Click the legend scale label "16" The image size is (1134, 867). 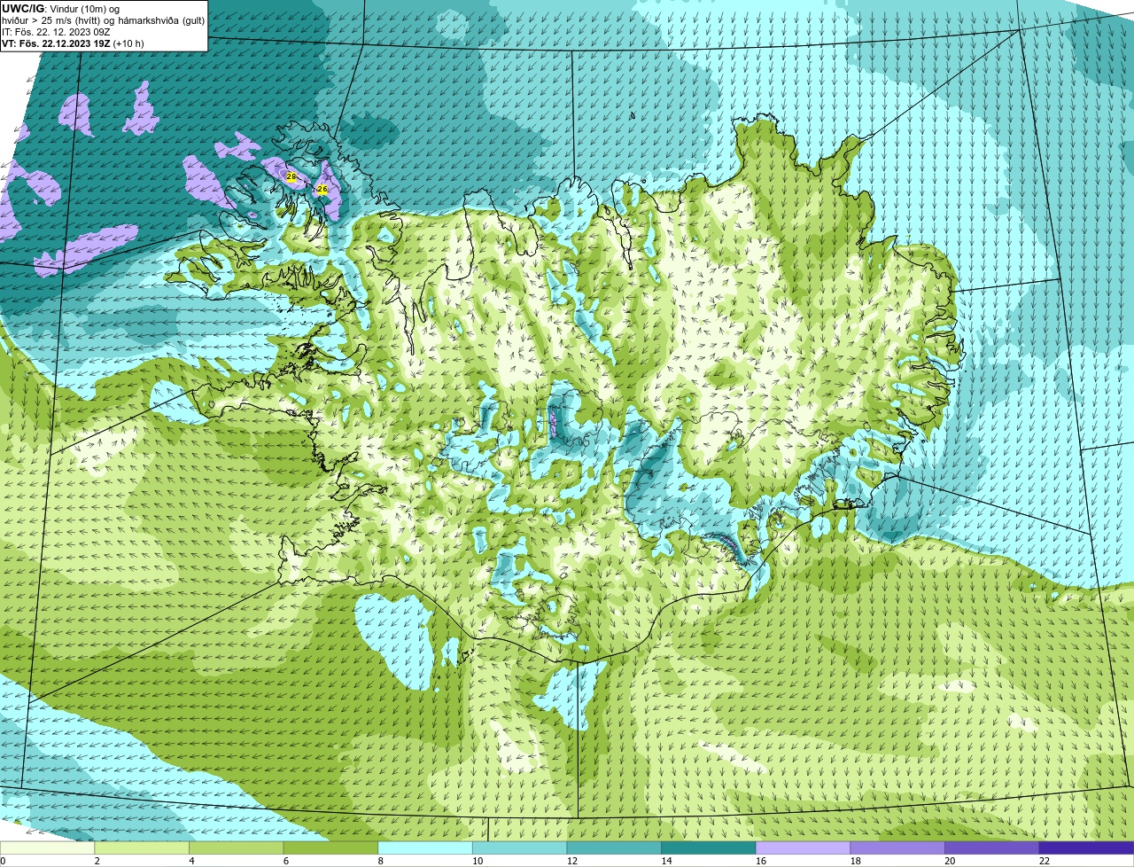[x=761, y=861]
